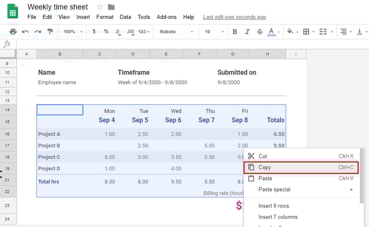Image resolution: width=369 pixels, height=227 pixels.
Task: Star the Weekly time sheet document
Action: [100, 7]
